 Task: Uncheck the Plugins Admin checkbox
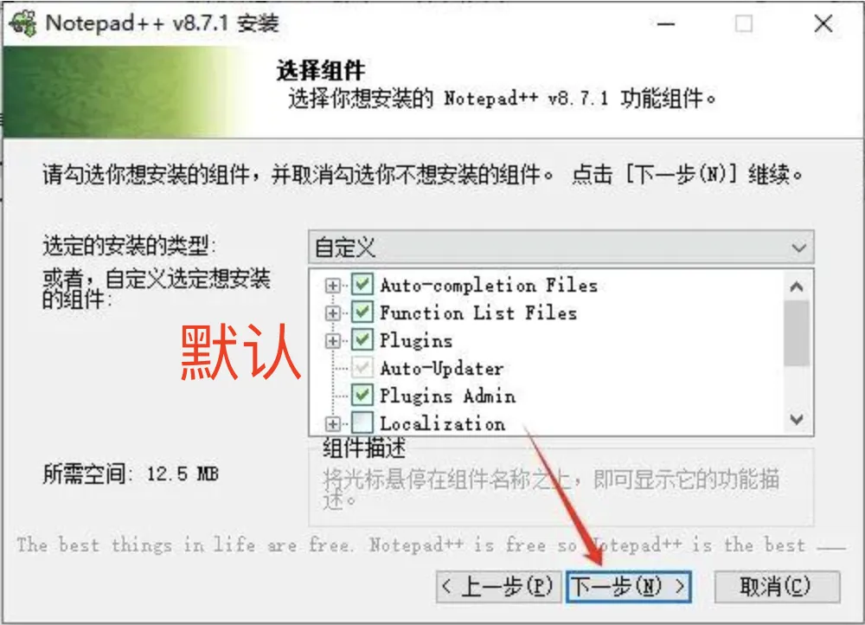click(x=362, y=395)
